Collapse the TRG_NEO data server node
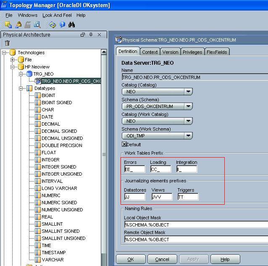The width and height of the screenshot is (268, 266). pos(21,74)
